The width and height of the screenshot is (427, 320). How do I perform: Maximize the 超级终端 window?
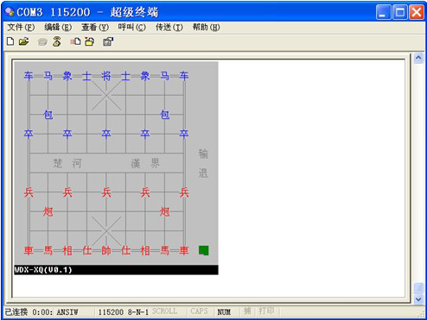(400, 12)
